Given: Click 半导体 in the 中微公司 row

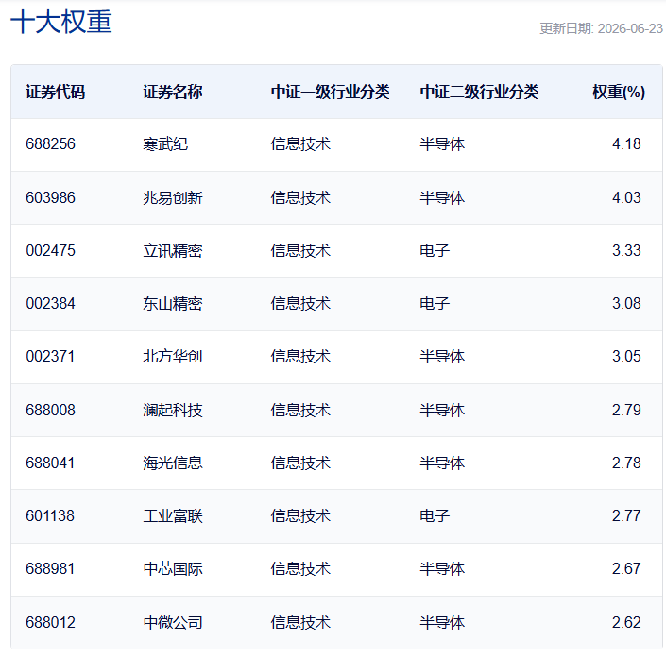Looking at the screenshot, I should (442, 623).
